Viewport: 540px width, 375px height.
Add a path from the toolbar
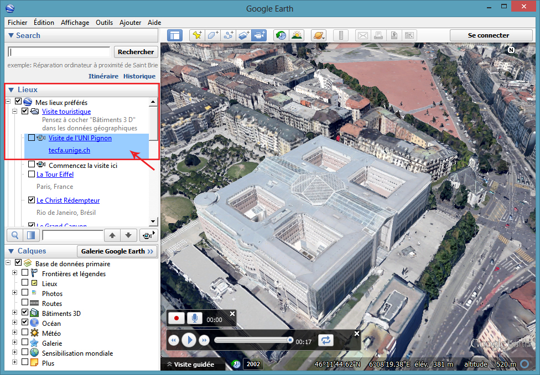(229, 35)
